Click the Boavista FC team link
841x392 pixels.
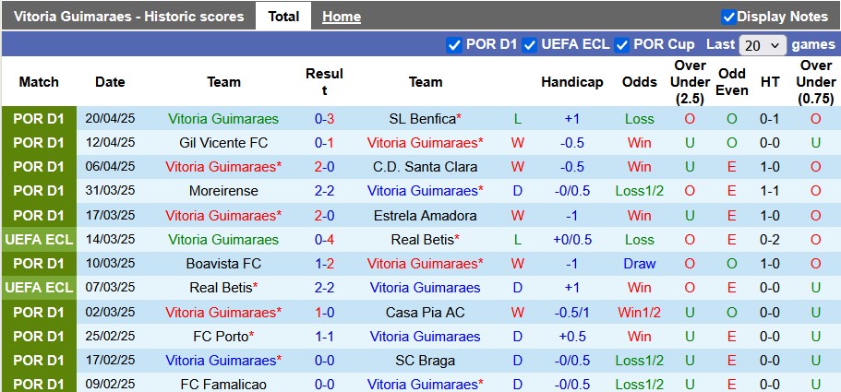(223, 263)
